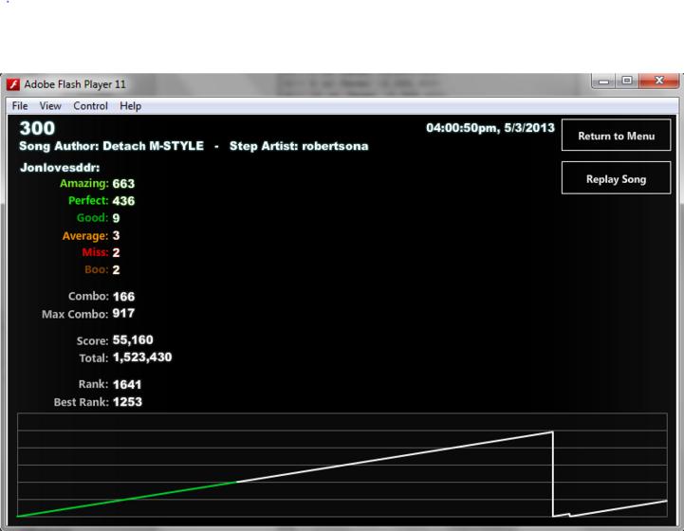Viewport: 684px width, 531px height.
Task: Click the Total score 1,523,430
Action: click(x=142, y=357)
